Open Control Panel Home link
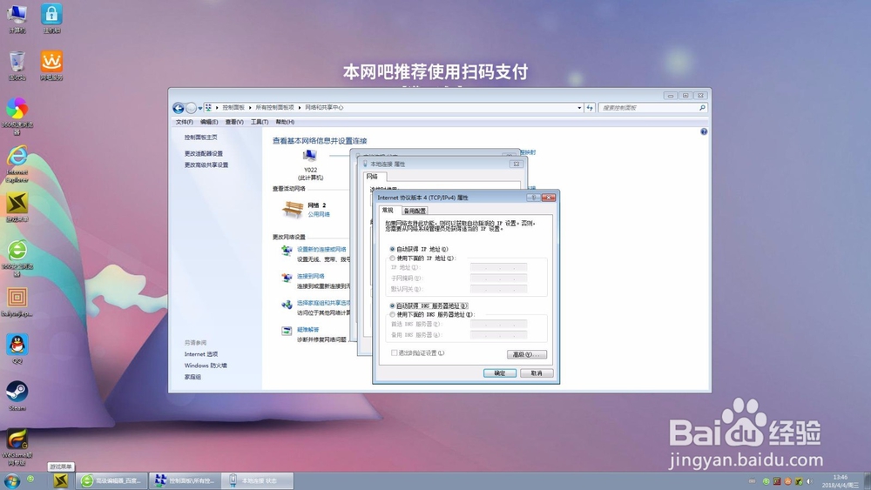The height and width of the screenshot is (490, 871). (201, 137)
